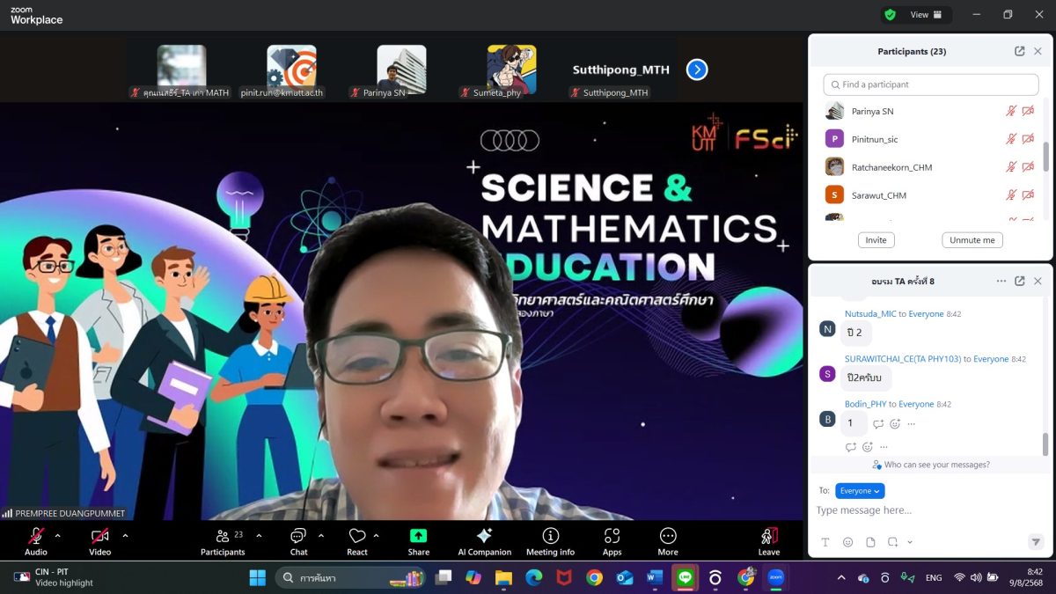Image resolution: width=1056 pixels, height=594 pixels.
Task: Show hidden system tray icons
Action: (840, 577)
